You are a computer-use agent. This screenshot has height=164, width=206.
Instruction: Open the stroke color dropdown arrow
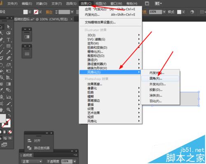[x=40, y=12]
